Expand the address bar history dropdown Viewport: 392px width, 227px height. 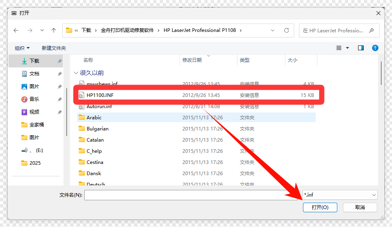[x=273, y=30]
